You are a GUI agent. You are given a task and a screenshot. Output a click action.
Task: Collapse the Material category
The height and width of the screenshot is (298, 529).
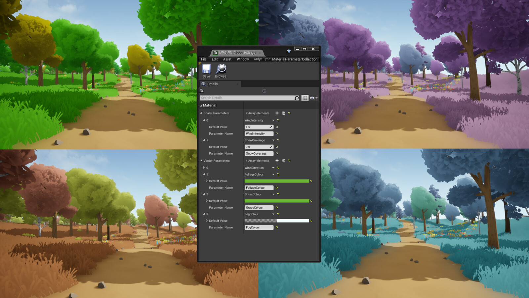pyautogui.click(x=201, y=106)
